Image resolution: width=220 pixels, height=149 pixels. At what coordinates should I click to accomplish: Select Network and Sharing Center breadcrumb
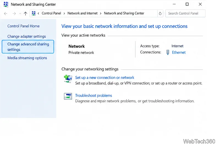124,13
